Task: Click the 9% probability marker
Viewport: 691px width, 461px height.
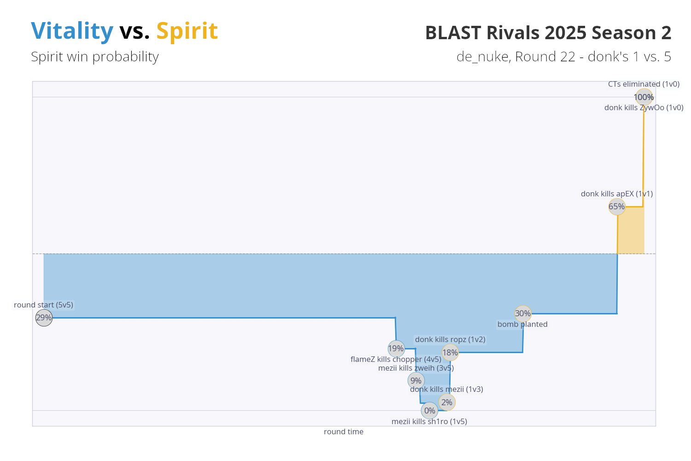Action: [x=416, y=381]
